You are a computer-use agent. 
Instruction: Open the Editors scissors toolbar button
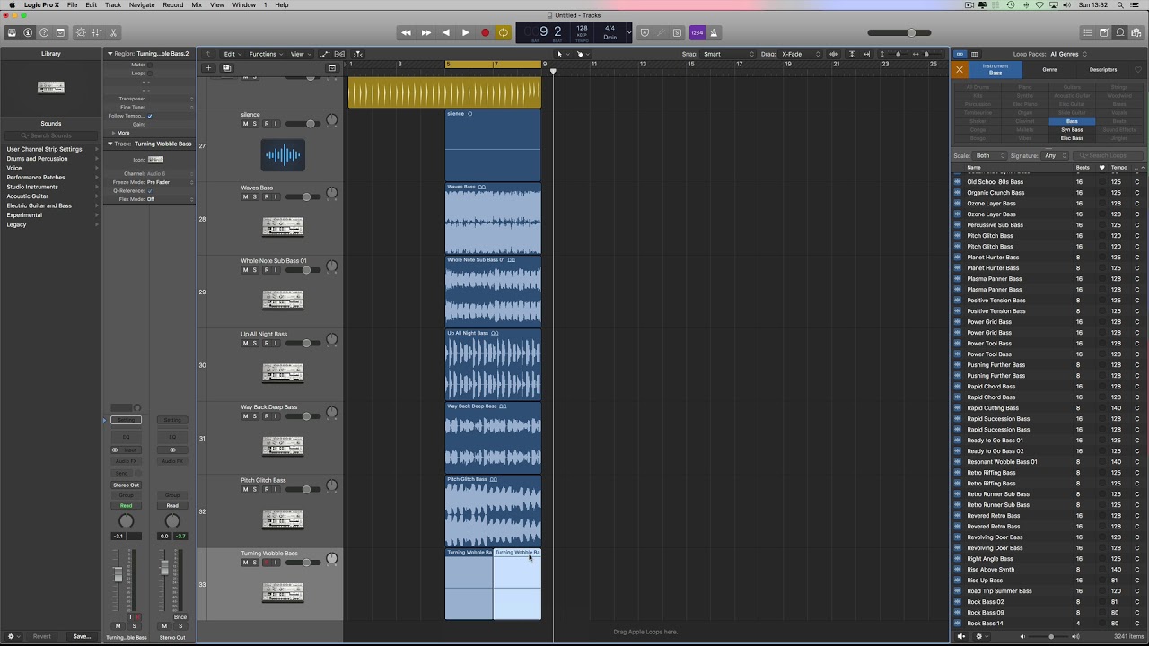113,32
